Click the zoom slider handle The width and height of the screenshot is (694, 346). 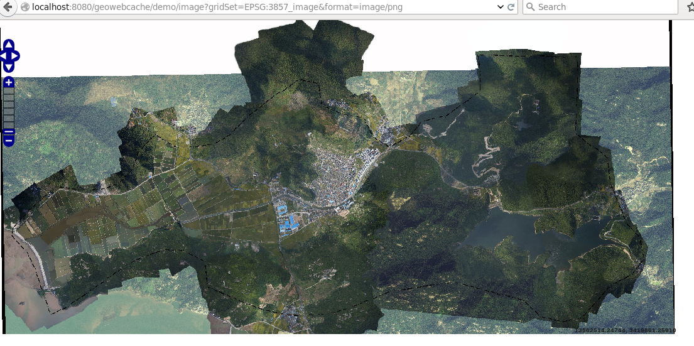pyautogui.click(x=9, y=131)
